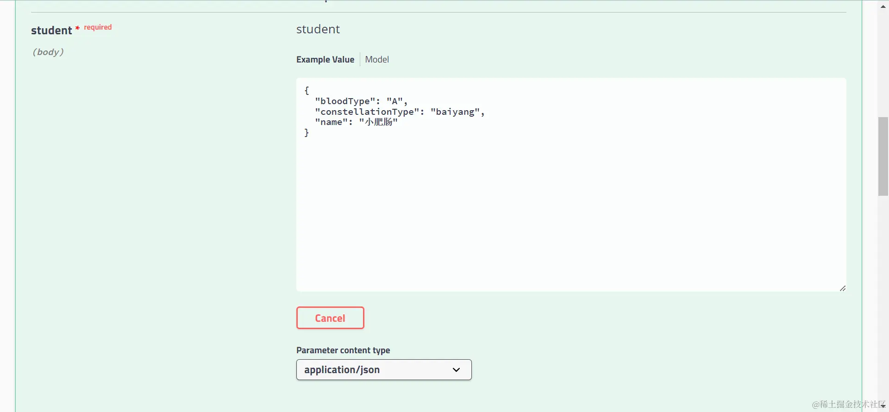This screenshot has width=889, height=412.
Task: Place cursor on the "bloodType" line
Action: (x=361, y=101)
